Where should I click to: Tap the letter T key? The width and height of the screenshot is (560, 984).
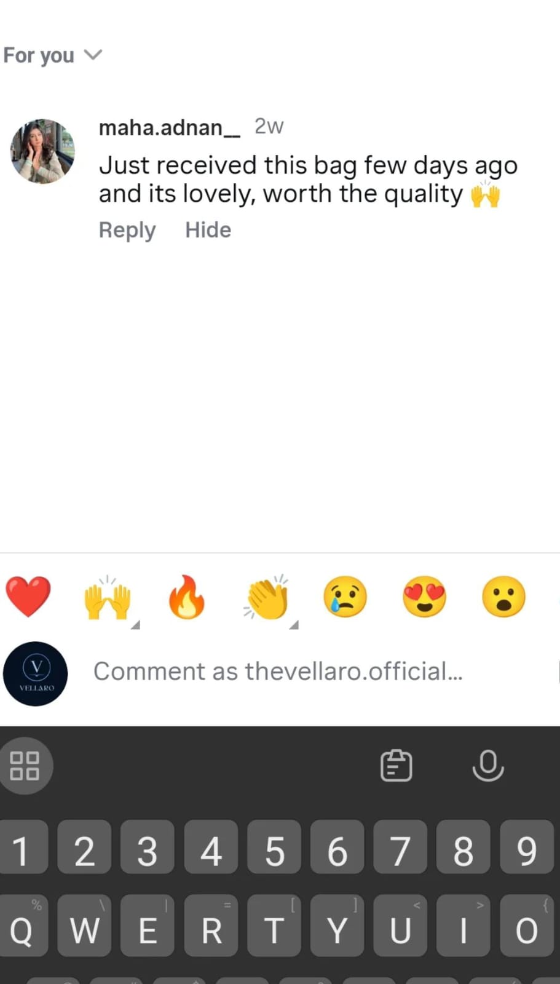click(274, 926)
